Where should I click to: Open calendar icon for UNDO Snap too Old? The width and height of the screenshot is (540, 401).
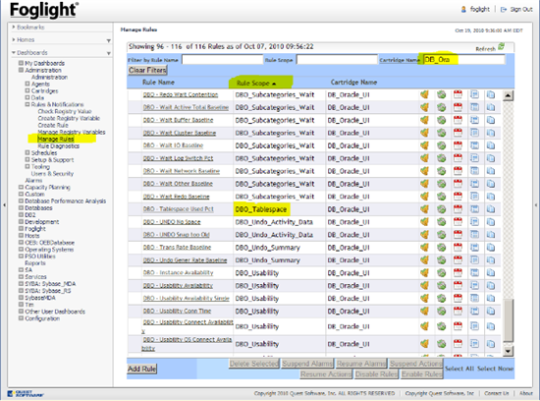(x=458, y=235)
